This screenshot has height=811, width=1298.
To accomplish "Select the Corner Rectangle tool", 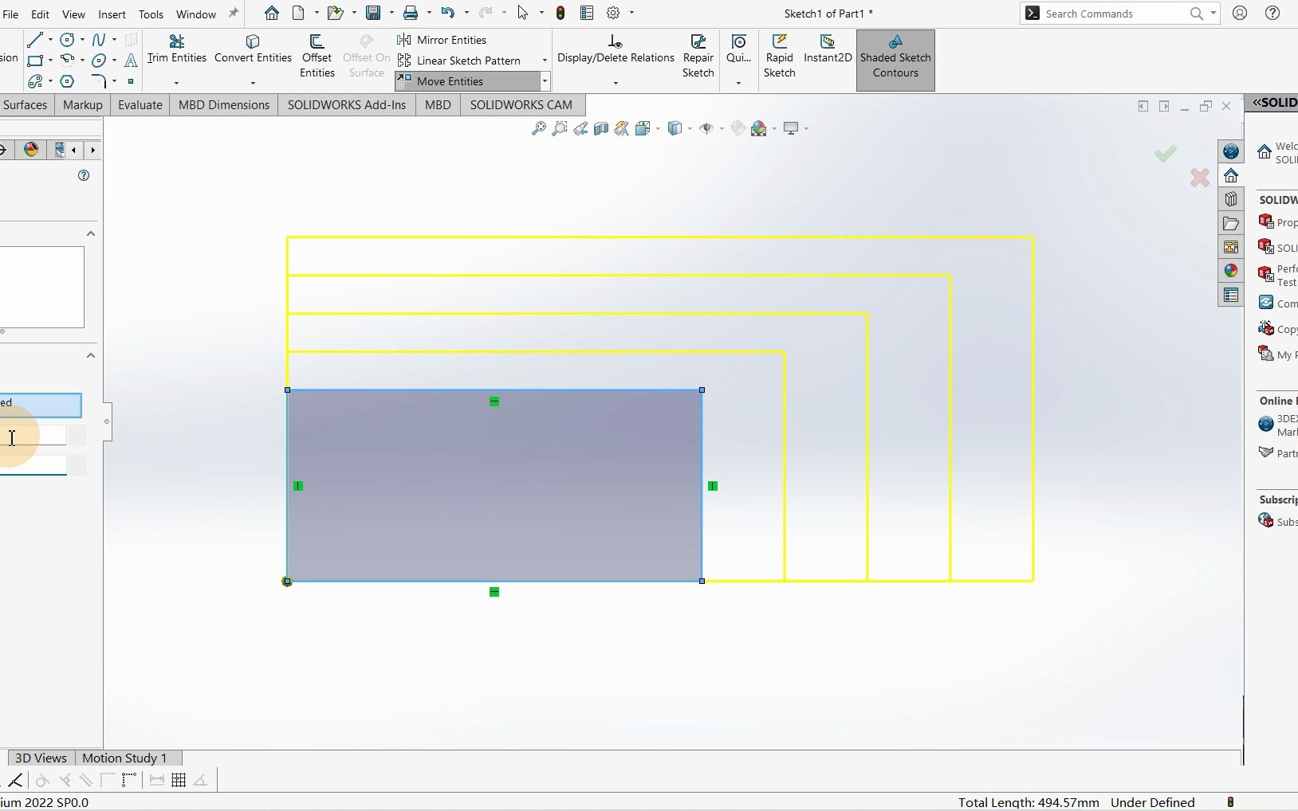I will tap(35, 61).
